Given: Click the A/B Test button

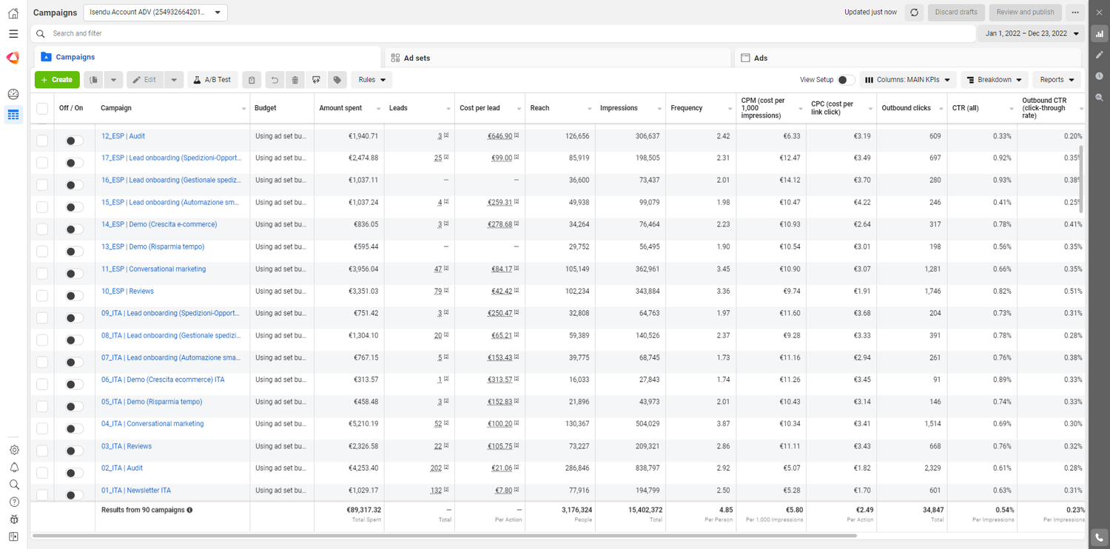Looking at the screenshot, I should point(212,80).
